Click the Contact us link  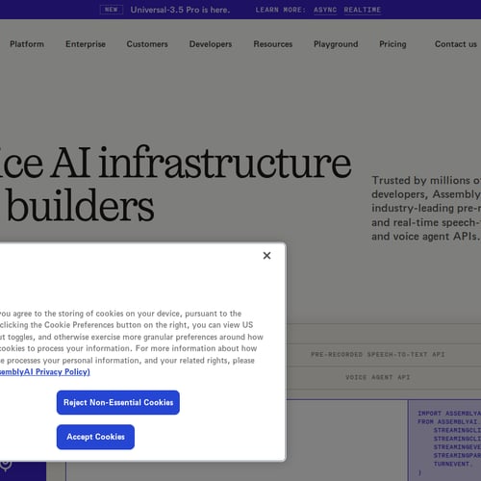click(456, 44)
